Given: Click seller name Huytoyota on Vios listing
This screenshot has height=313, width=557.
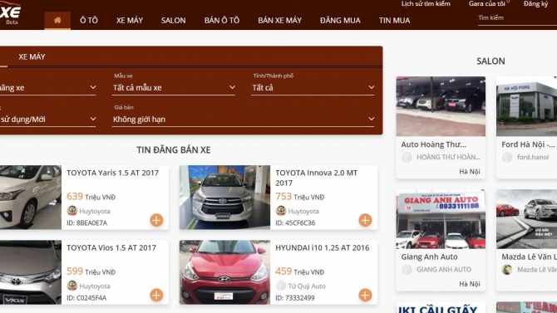Looking at the screenshot, I should coord(95,286).
